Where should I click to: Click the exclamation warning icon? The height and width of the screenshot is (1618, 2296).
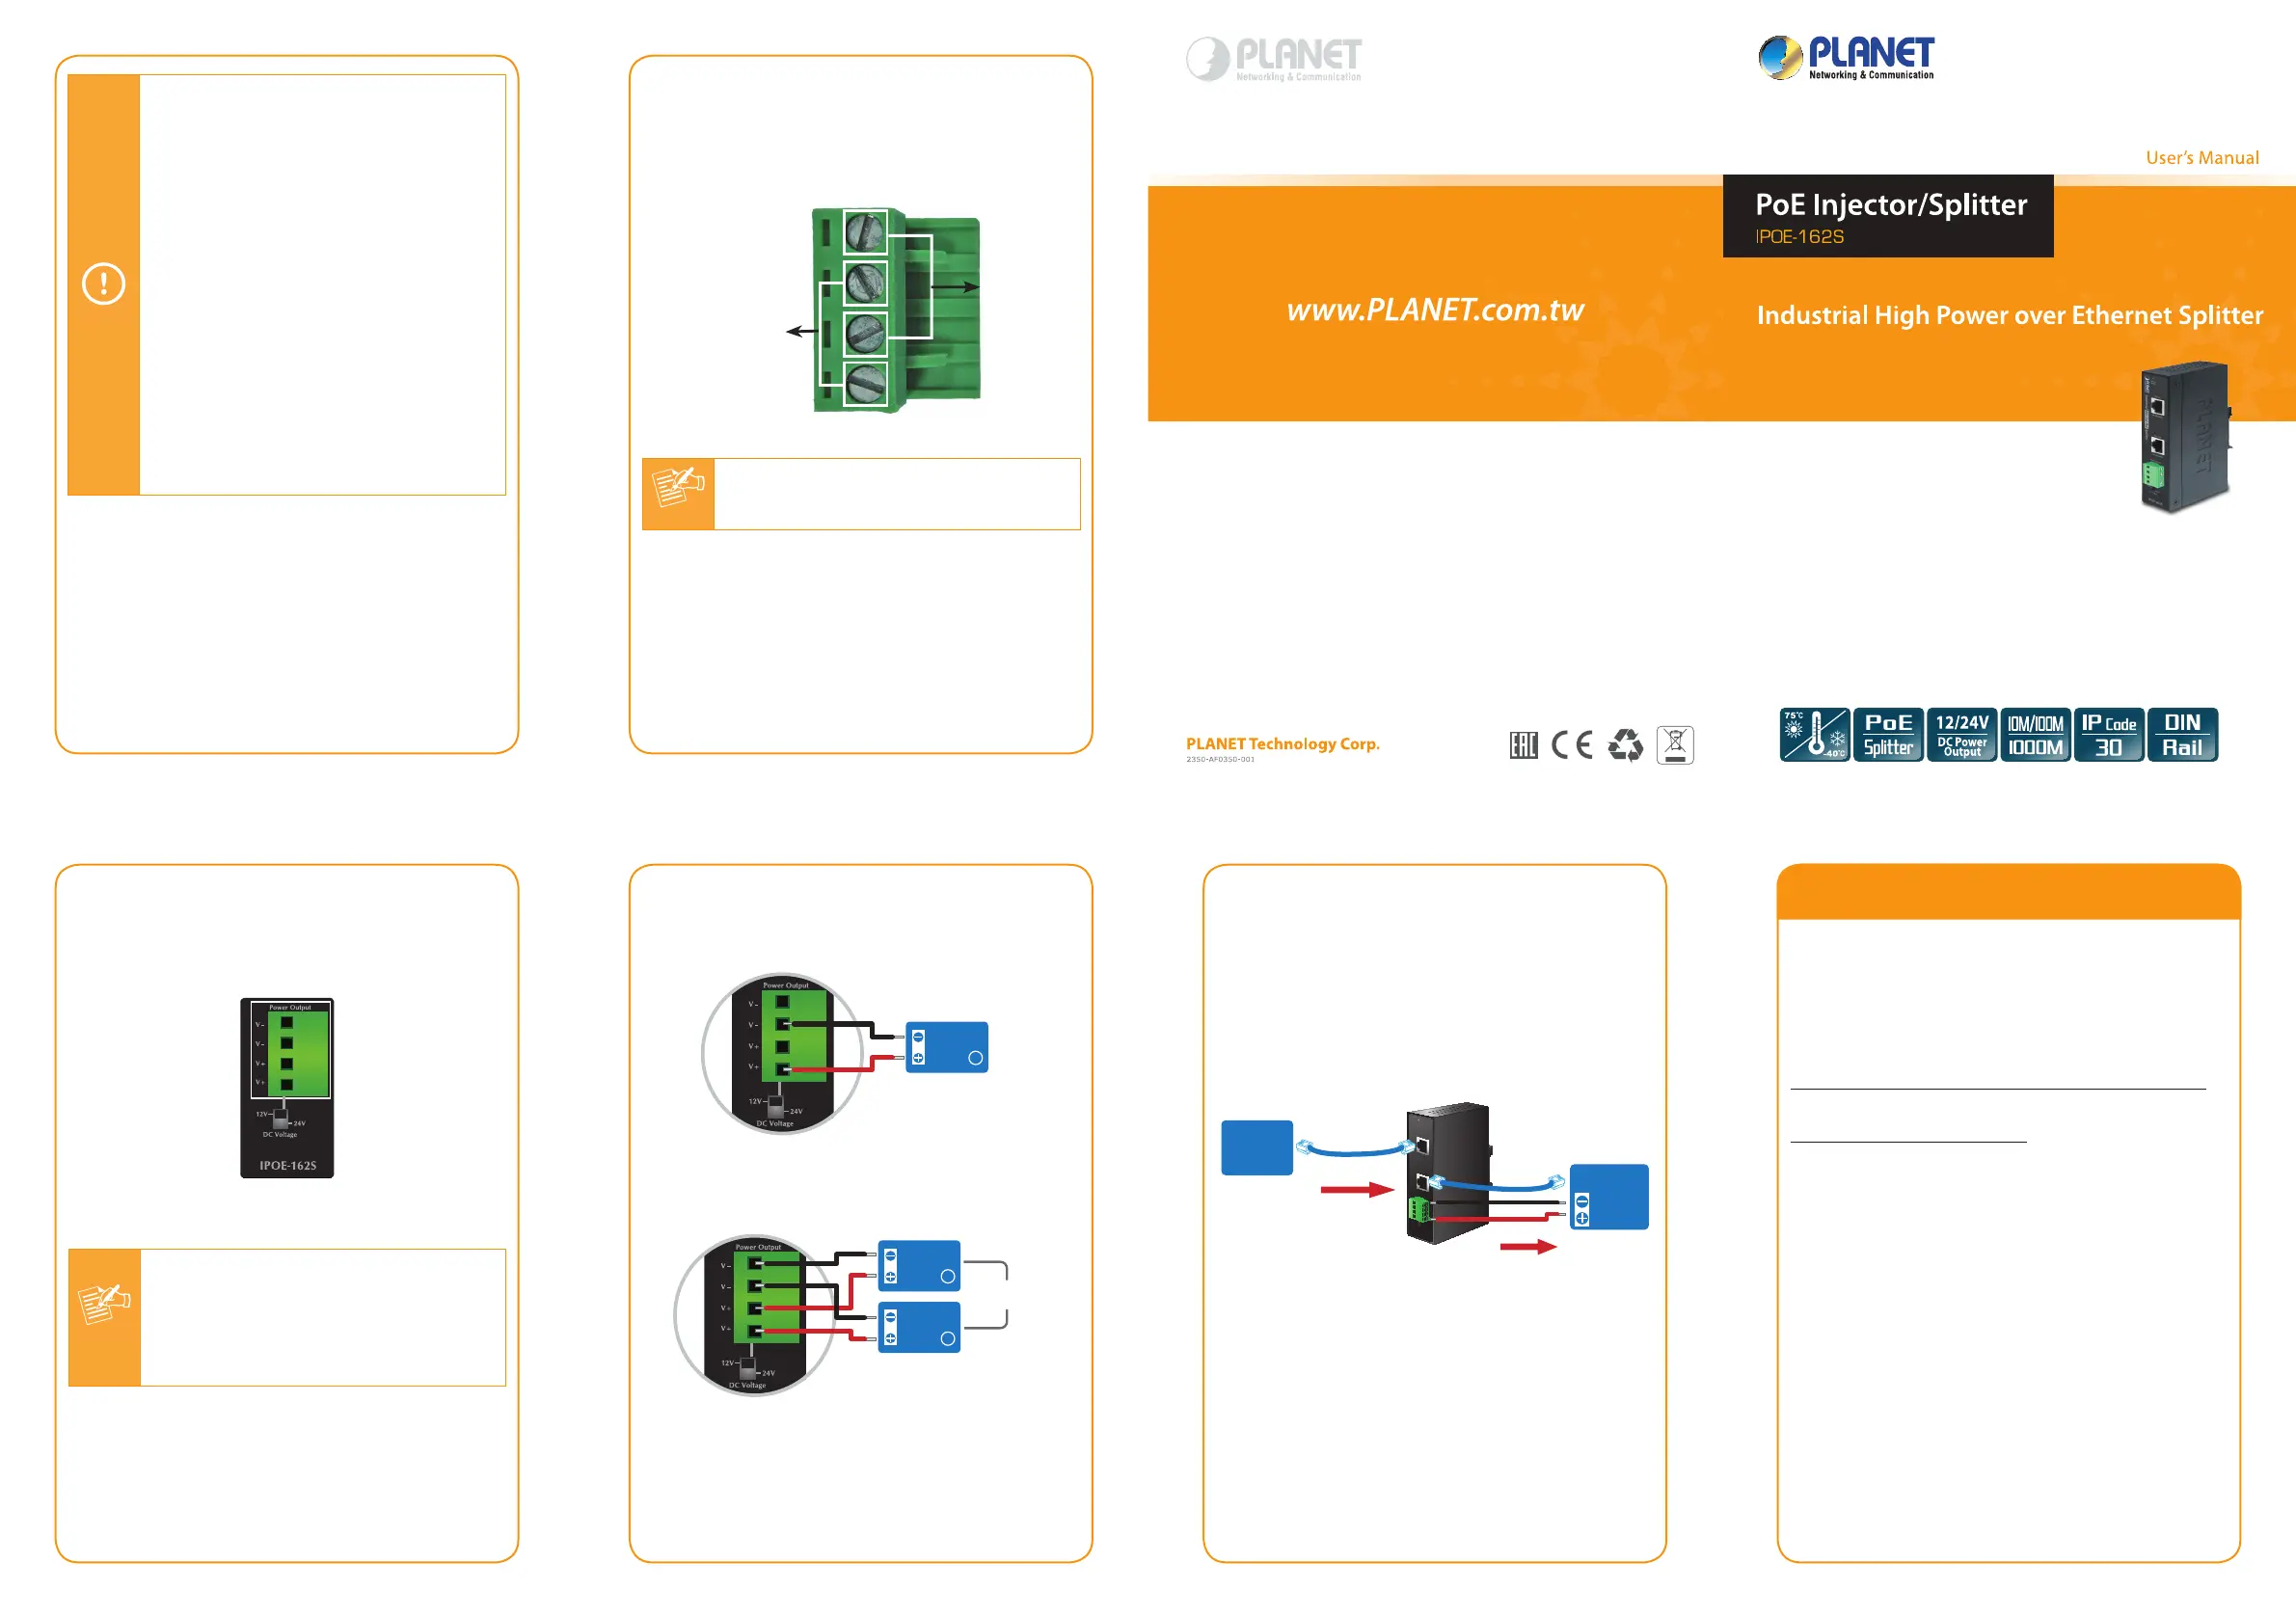click(x=103, y=284)
